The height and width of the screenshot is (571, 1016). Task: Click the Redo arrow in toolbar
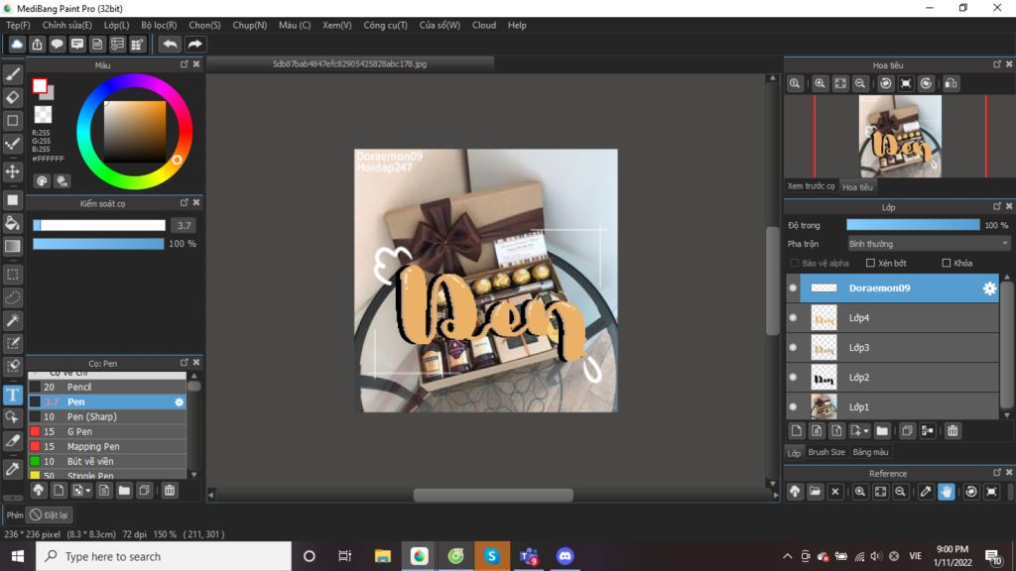pos(194,44)
